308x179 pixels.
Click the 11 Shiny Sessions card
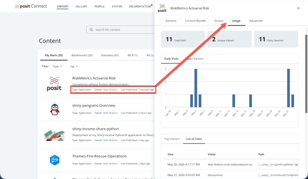[x=276, y=39]
